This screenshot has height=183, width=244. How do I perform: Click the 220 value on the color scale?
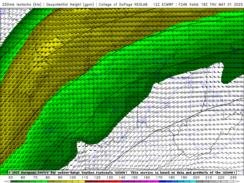pos(221,178)
